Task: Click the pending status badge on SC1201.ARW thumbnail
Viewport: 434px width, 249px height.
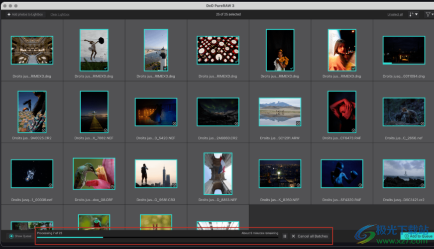Action: 299,124
